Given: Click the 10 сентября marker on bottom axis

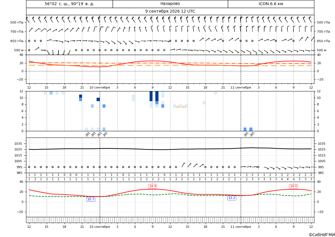Looking at the screenshot, I should 99,227.
